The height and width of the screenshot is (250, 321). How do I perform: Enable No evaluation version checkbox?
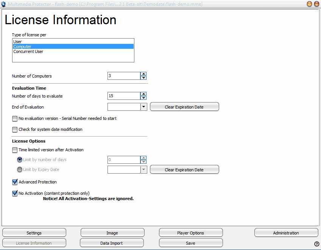tap(15, 118)
